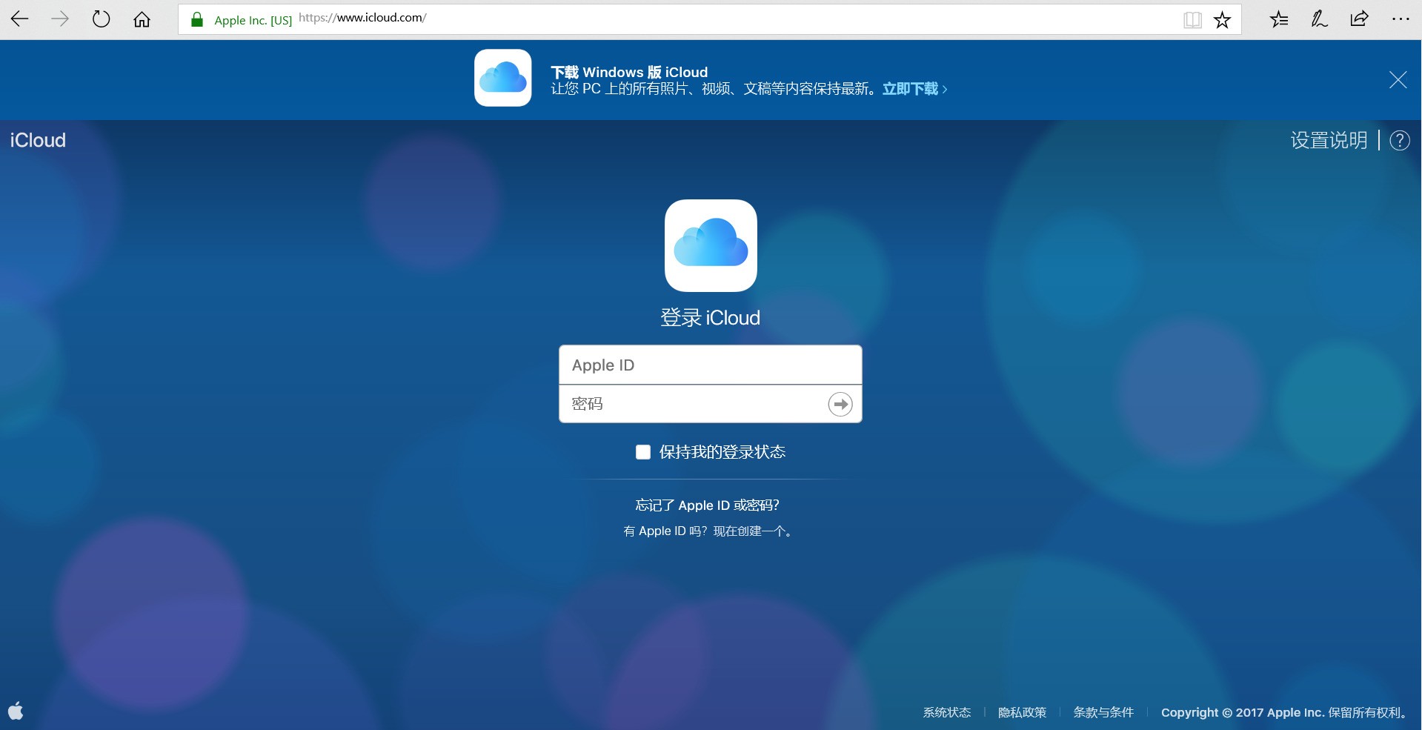This screenshot has height=730, width=1422.
Task: Dismiss the Windows iCloud download banner
Action: (1398, 80)
